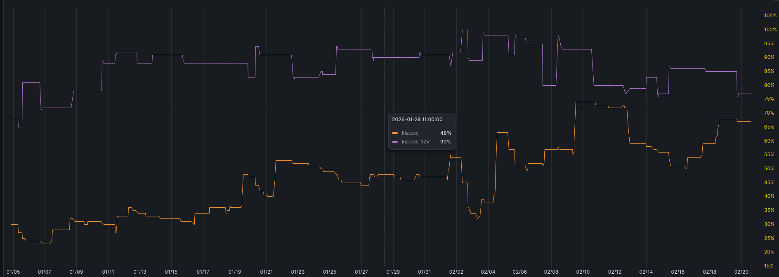Click the orange kia.soc color swatch
779x277 pixels.
[395, 133]
